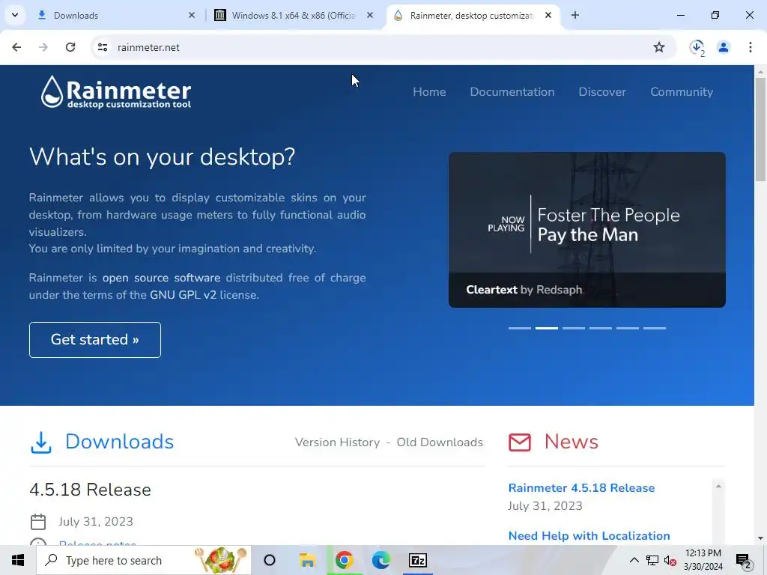Click the 4.5.18 Release heading
767x575 pixels.
pos(91,490)
